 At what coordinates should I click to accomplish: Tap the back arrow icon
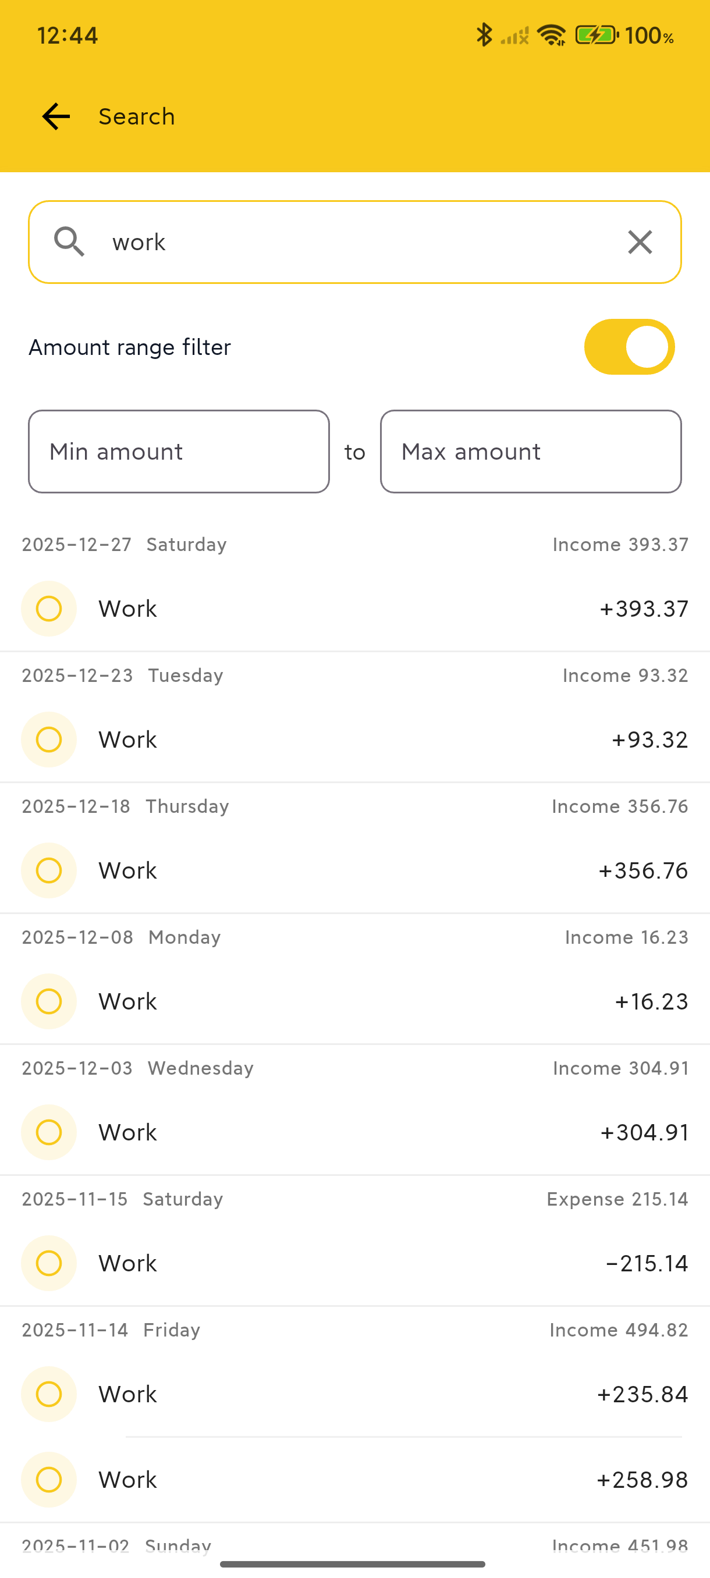point(56,116)
